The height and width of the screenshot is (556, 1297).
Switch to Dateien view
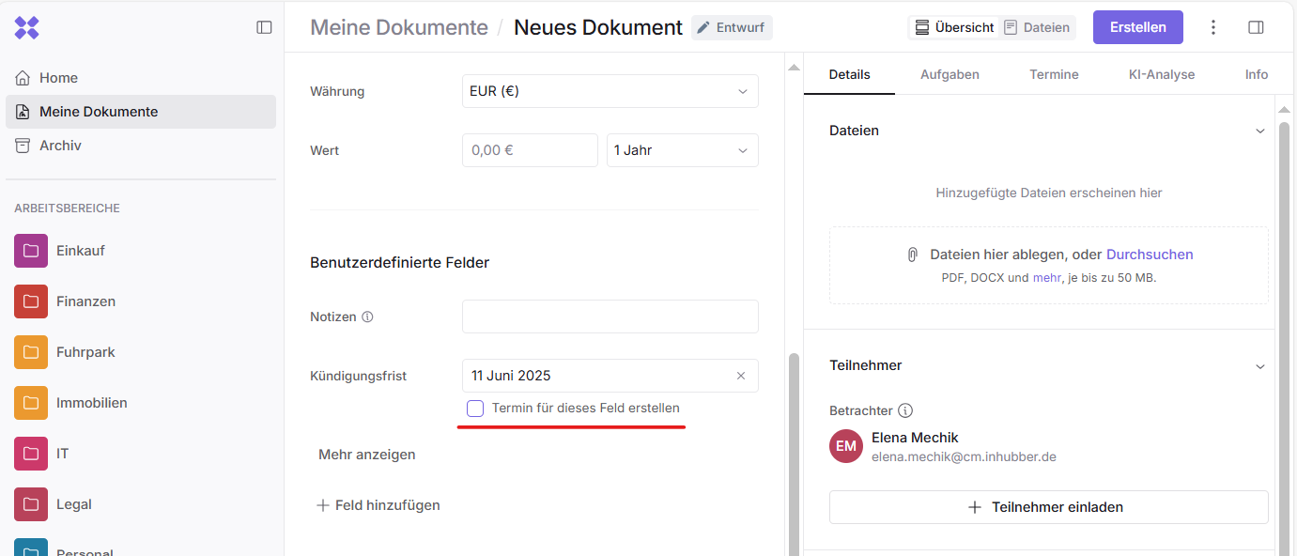[x=1037, y=27]
